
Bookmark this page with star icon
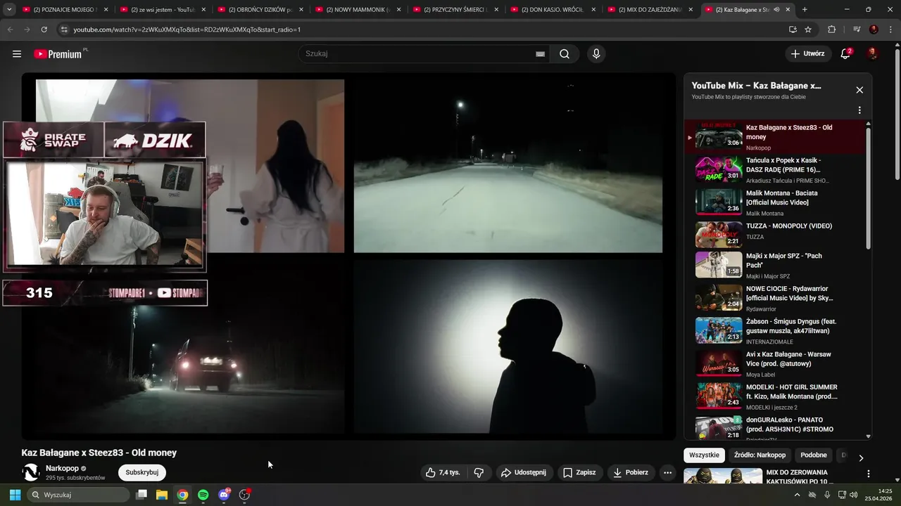tap(808, 30)
